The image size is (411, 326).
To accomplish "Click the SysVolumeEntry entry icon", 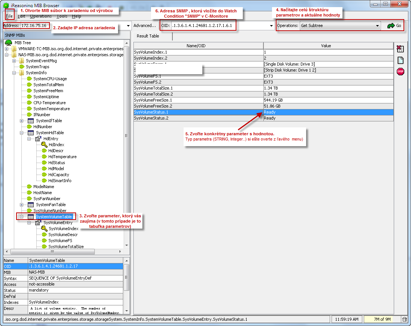I will [x=38, y=223].
